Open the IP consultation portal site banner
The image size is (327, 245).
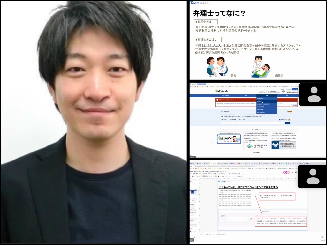[x=256, y=146]
